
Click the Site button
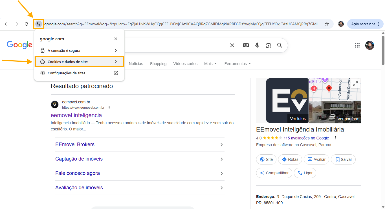pos(267,159)
